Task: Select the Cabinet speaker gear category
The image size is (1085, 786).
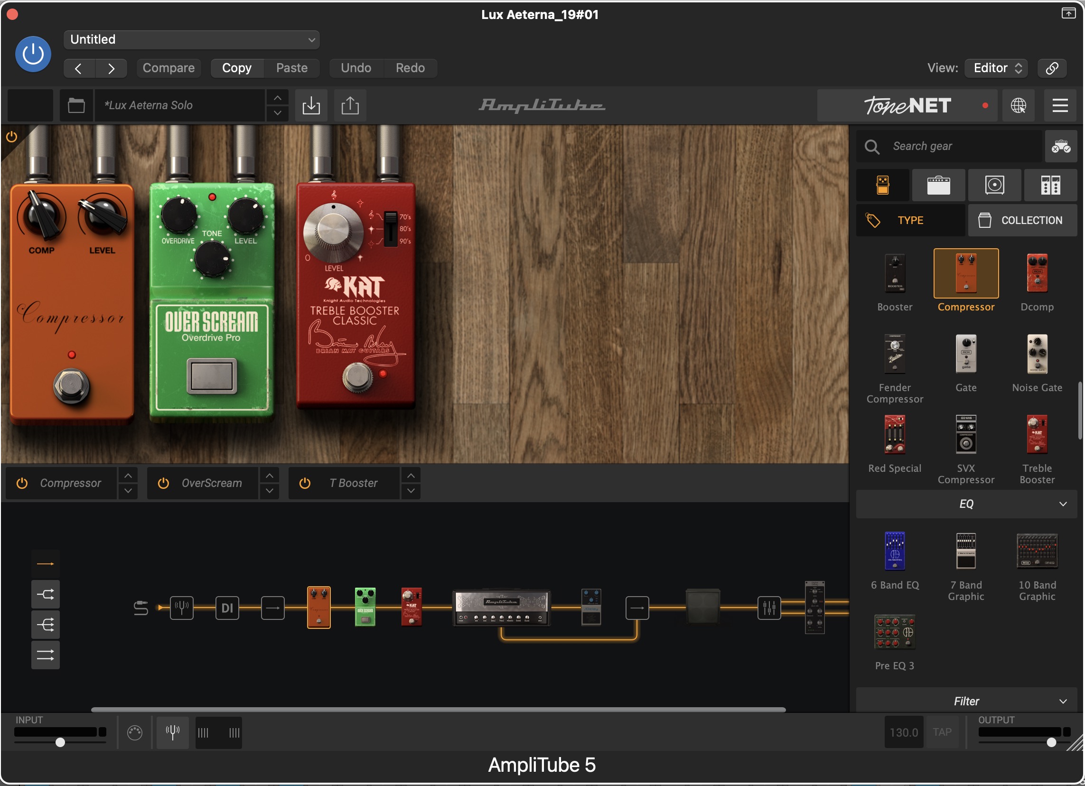Action: point(995,185)
